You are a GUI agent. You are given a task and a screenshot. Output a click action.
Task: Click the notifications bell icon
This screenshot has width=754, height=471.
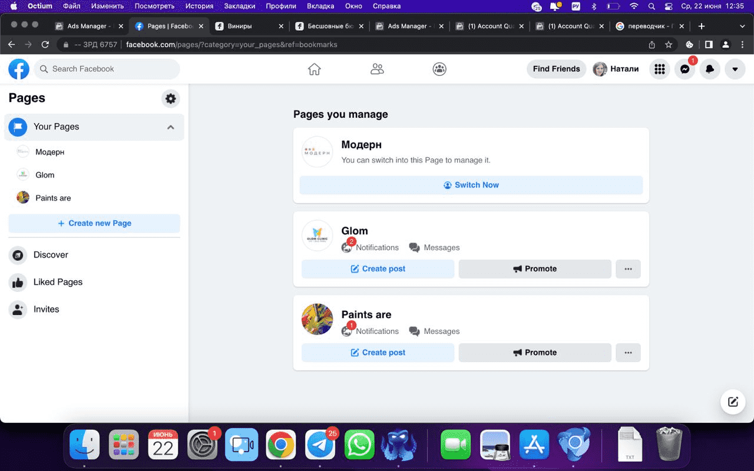click(710, 69)
